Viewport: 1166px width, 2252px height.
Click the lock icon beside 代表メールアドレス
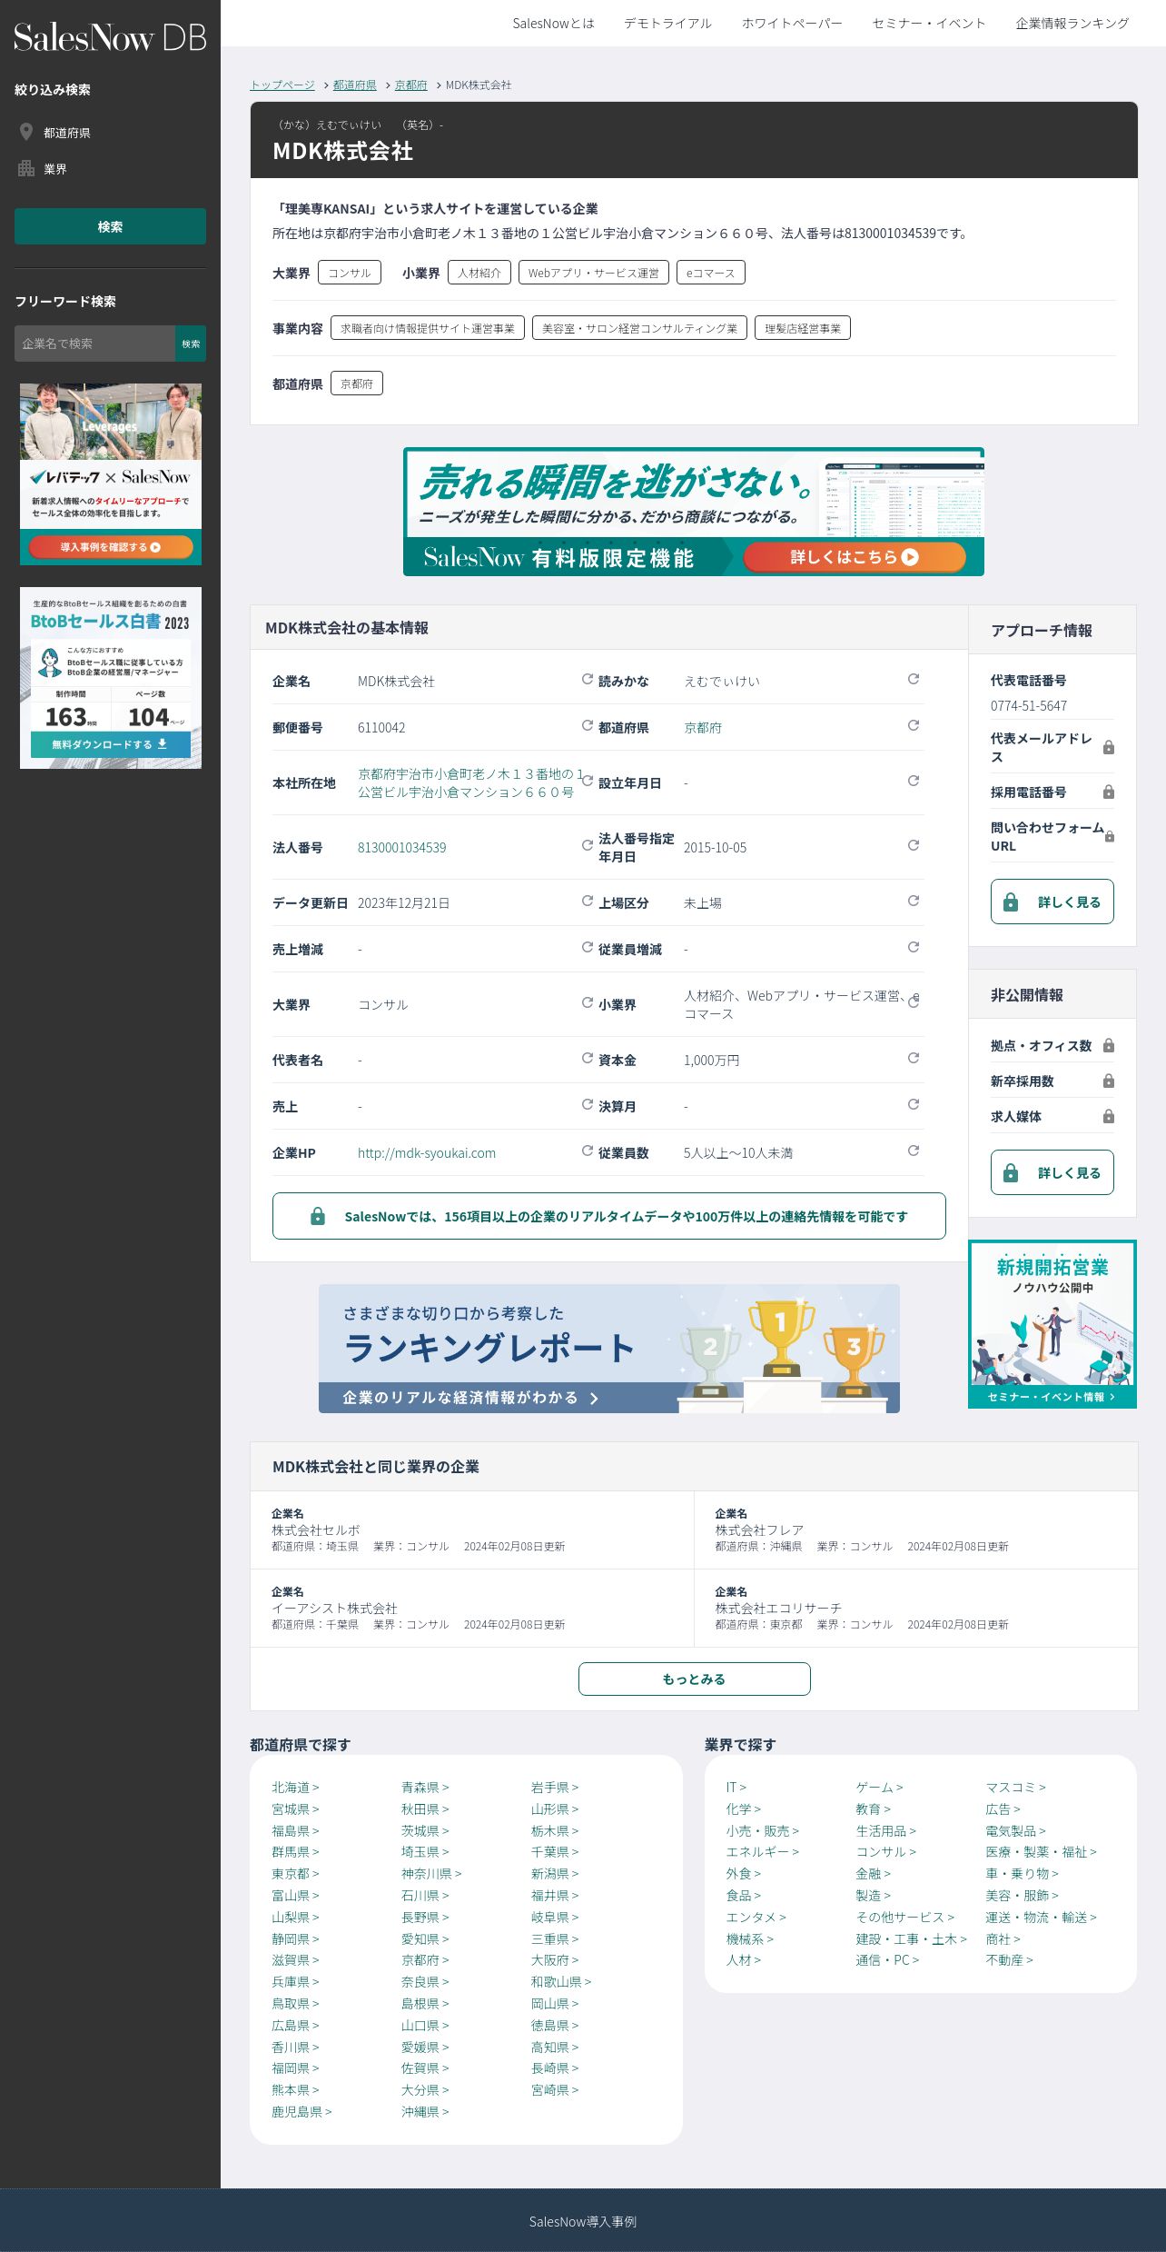point(1109,747)
